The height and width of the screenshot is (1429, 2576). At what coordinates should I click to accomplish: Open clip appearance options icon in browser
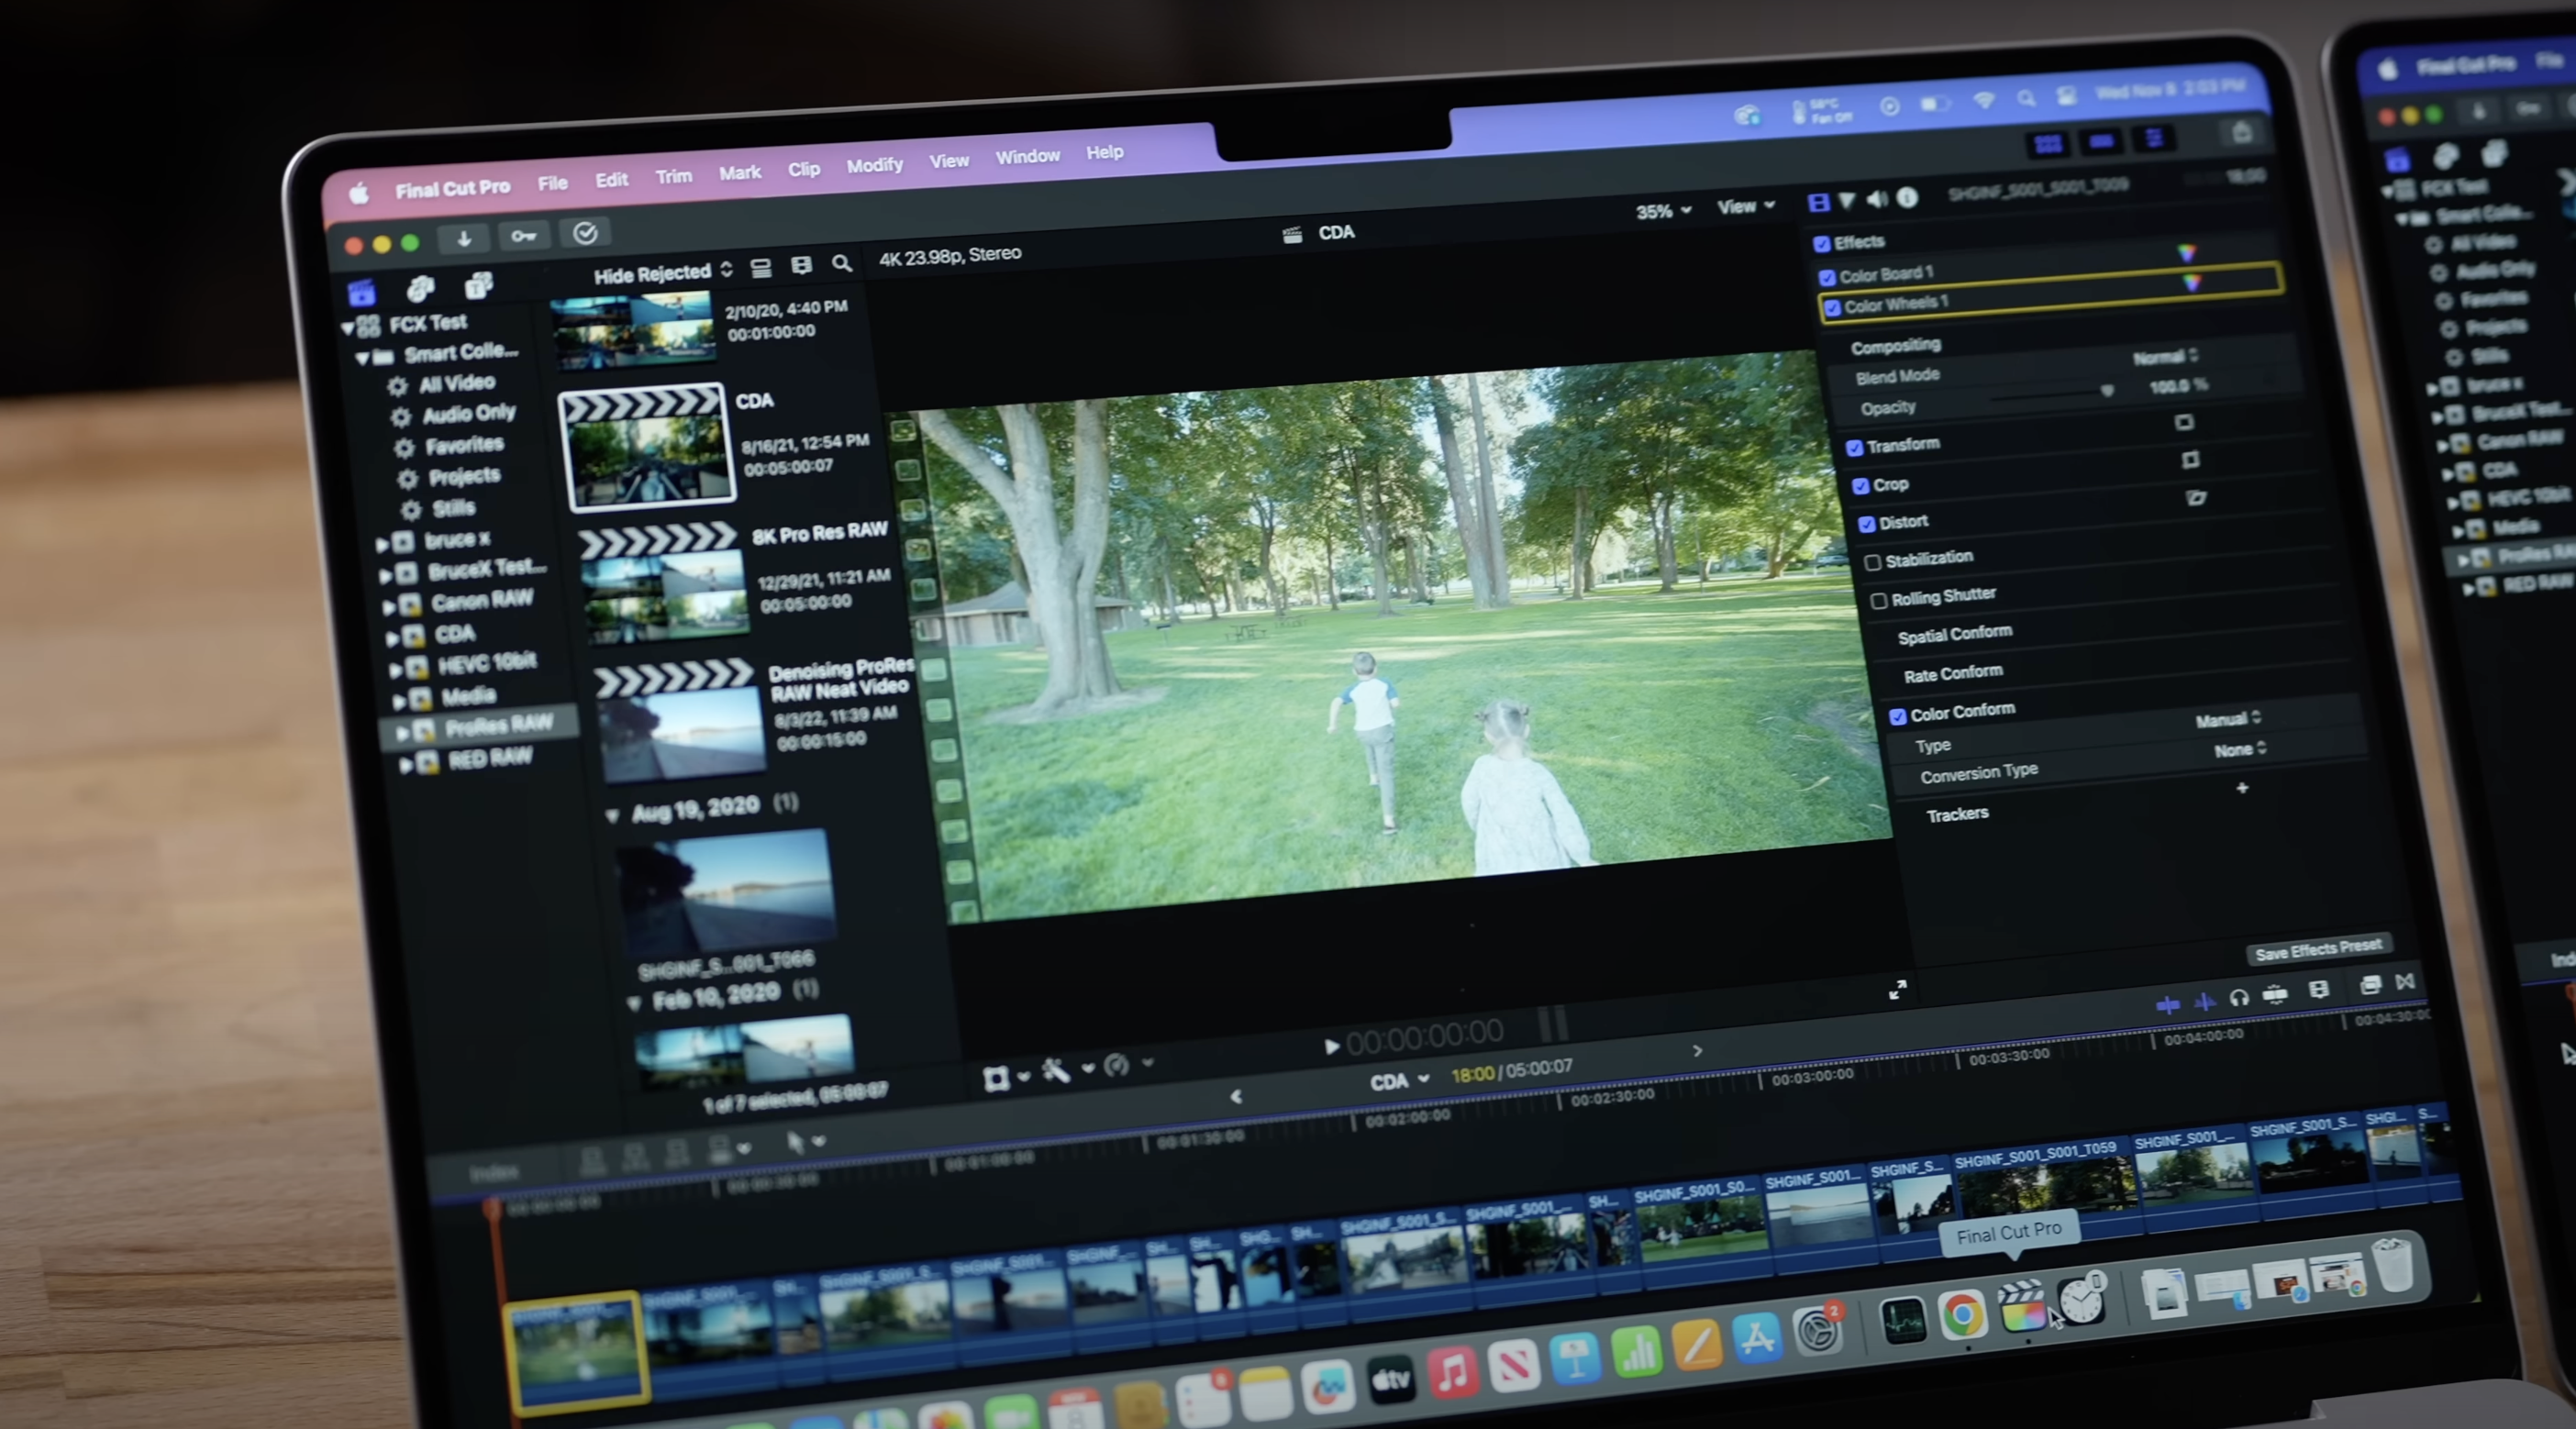point(801,265)
